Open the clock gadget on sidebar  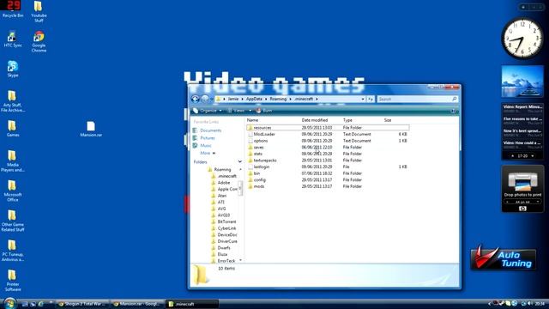pos(522,38)
